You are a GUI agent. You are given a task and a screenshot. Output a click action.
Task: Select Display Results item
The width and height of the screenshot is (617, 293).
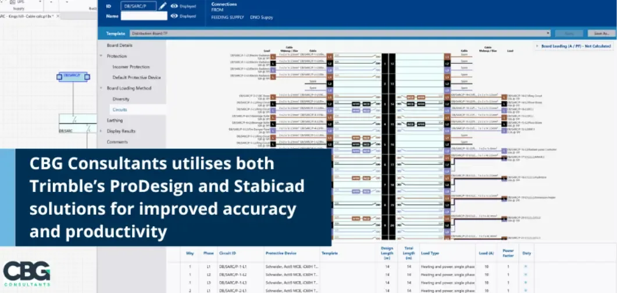point(121,131)
